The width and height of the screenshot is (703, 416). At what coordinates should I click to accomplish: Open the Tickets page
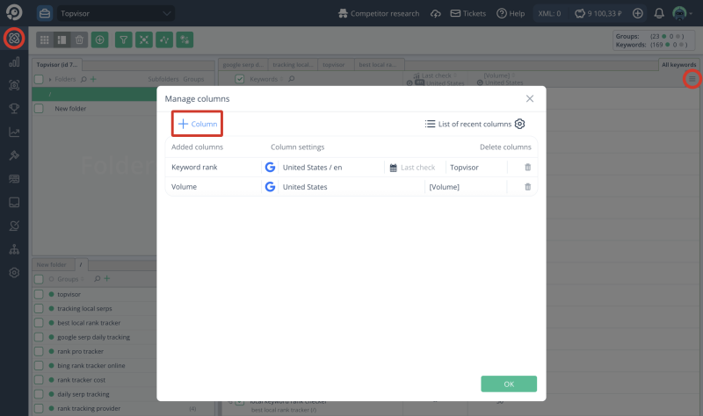[468, 13]
